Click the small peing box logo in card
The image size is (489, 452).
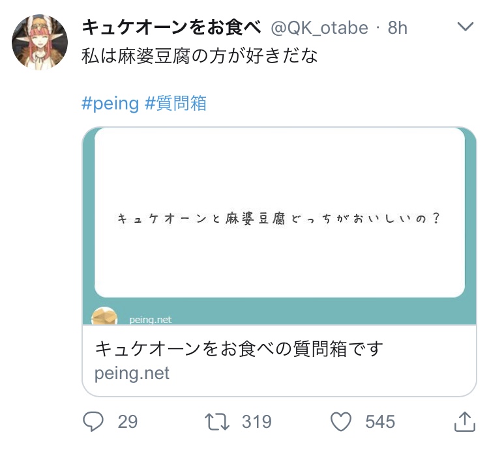tap(105, 317)
